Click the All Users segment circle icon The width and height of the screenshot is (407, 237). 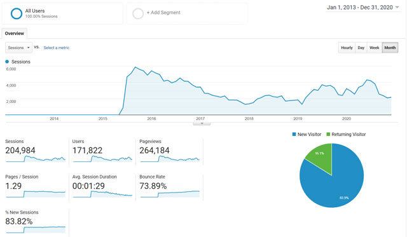point(16,13)
